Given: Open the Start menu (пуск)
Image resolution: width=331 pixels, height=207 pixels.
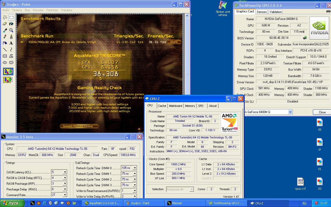Looking at the screenshot, I should coord(12,203).
